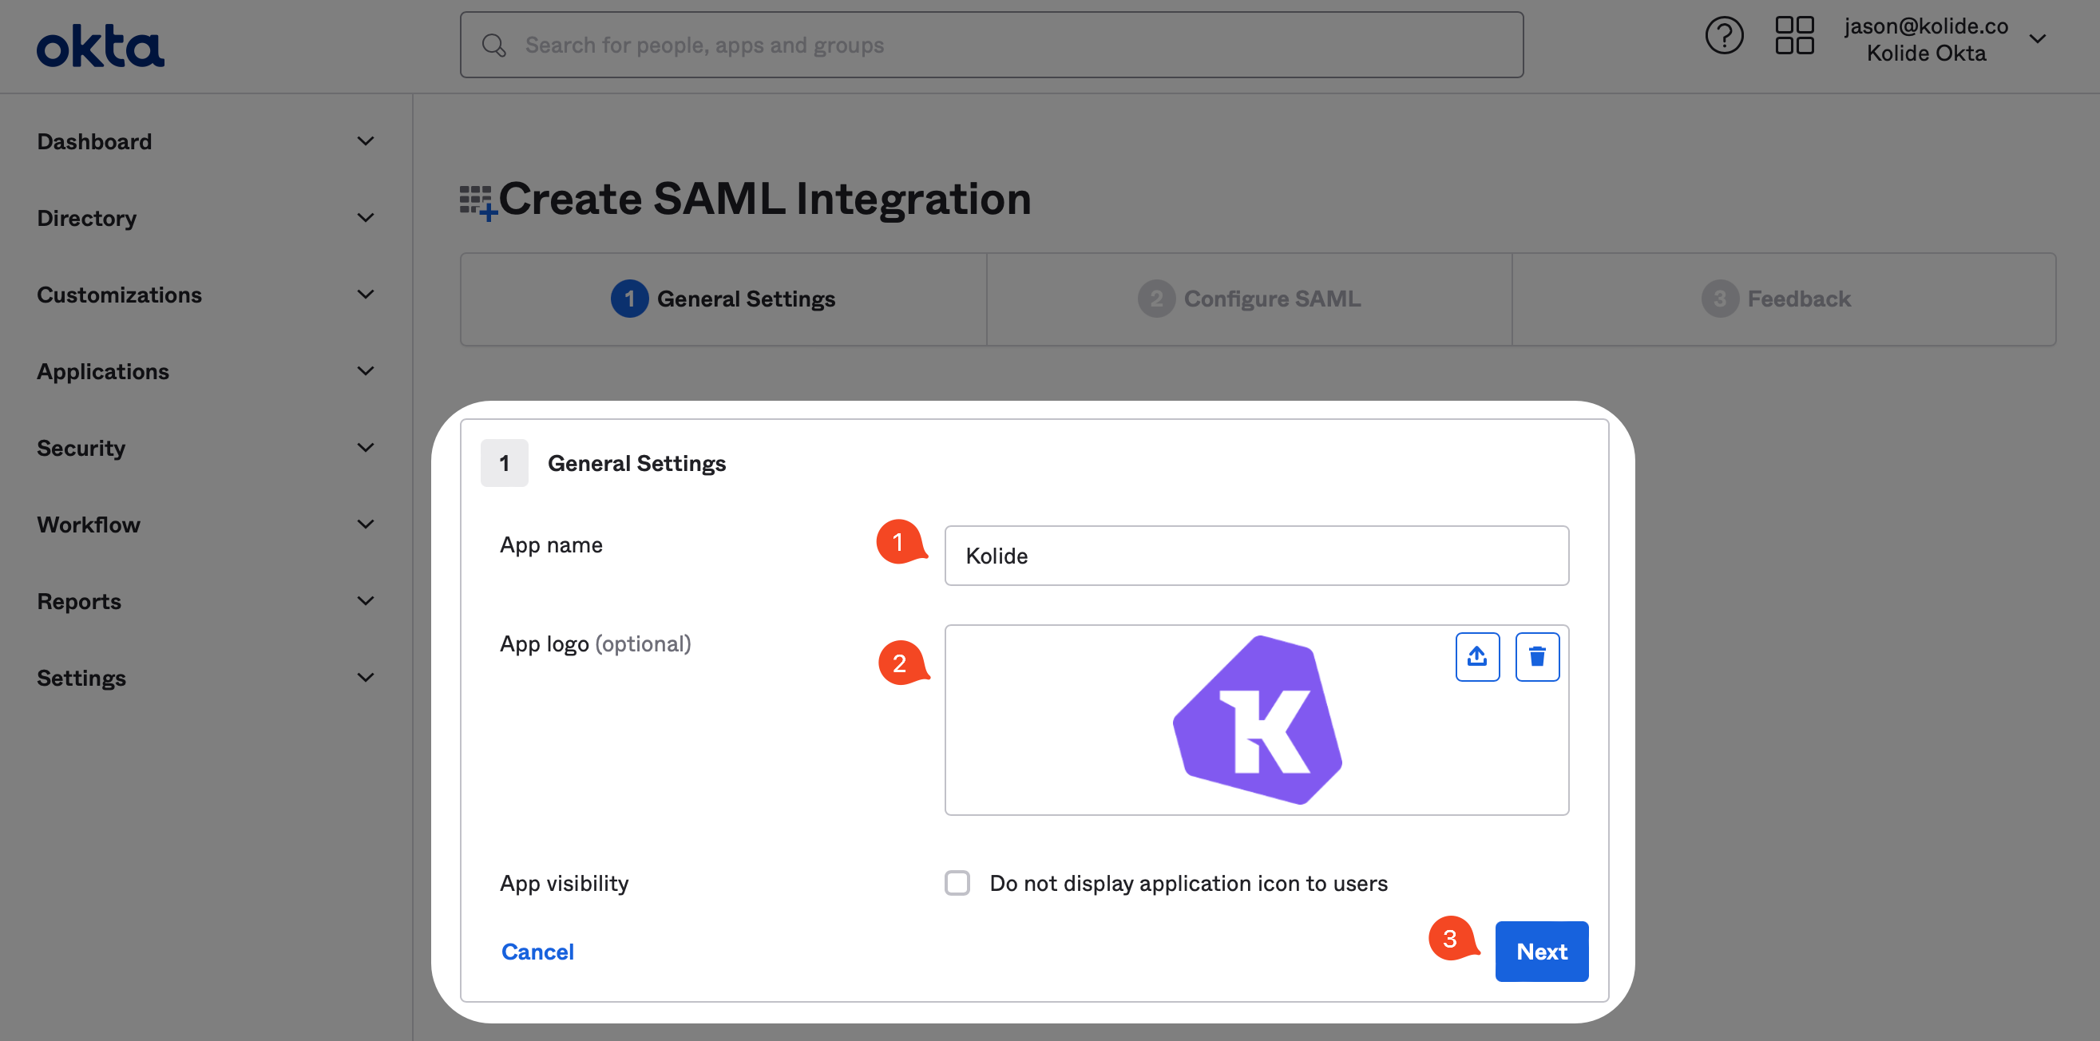The image size is (2100, 1041).
Task: Open the apps grid icon
Action: click(x=1793, y=37)
